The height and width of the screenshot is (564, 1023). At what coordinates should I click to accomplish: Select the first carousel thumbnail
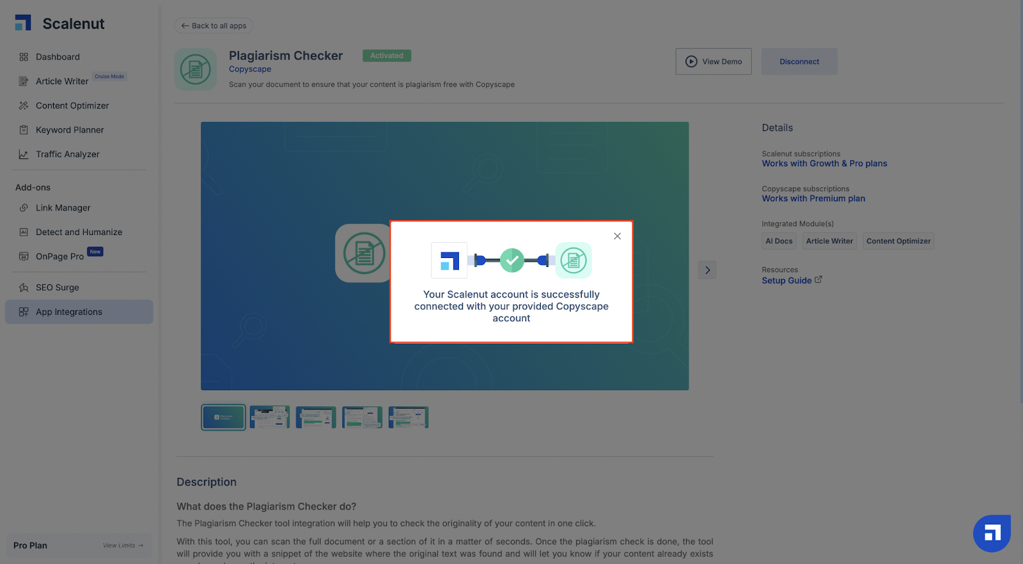pos(223,417)
